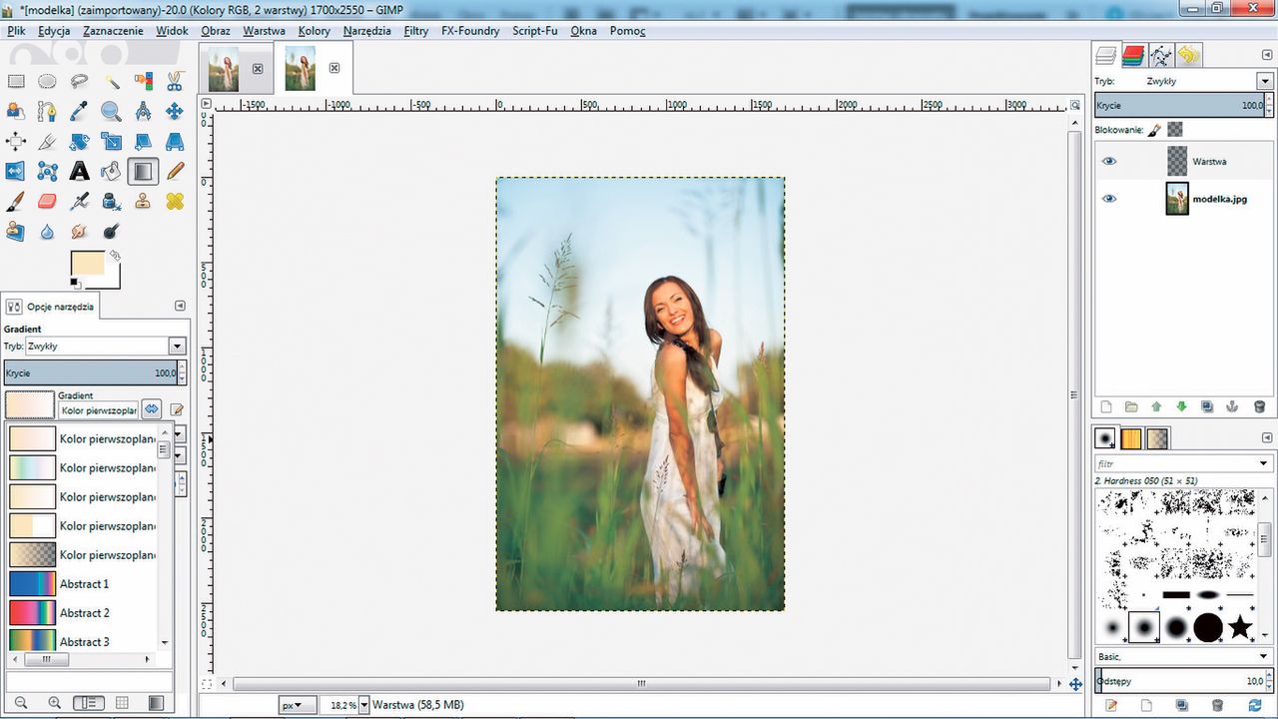Select the Text tool
Screen dimensions: 1278x719
79,172
